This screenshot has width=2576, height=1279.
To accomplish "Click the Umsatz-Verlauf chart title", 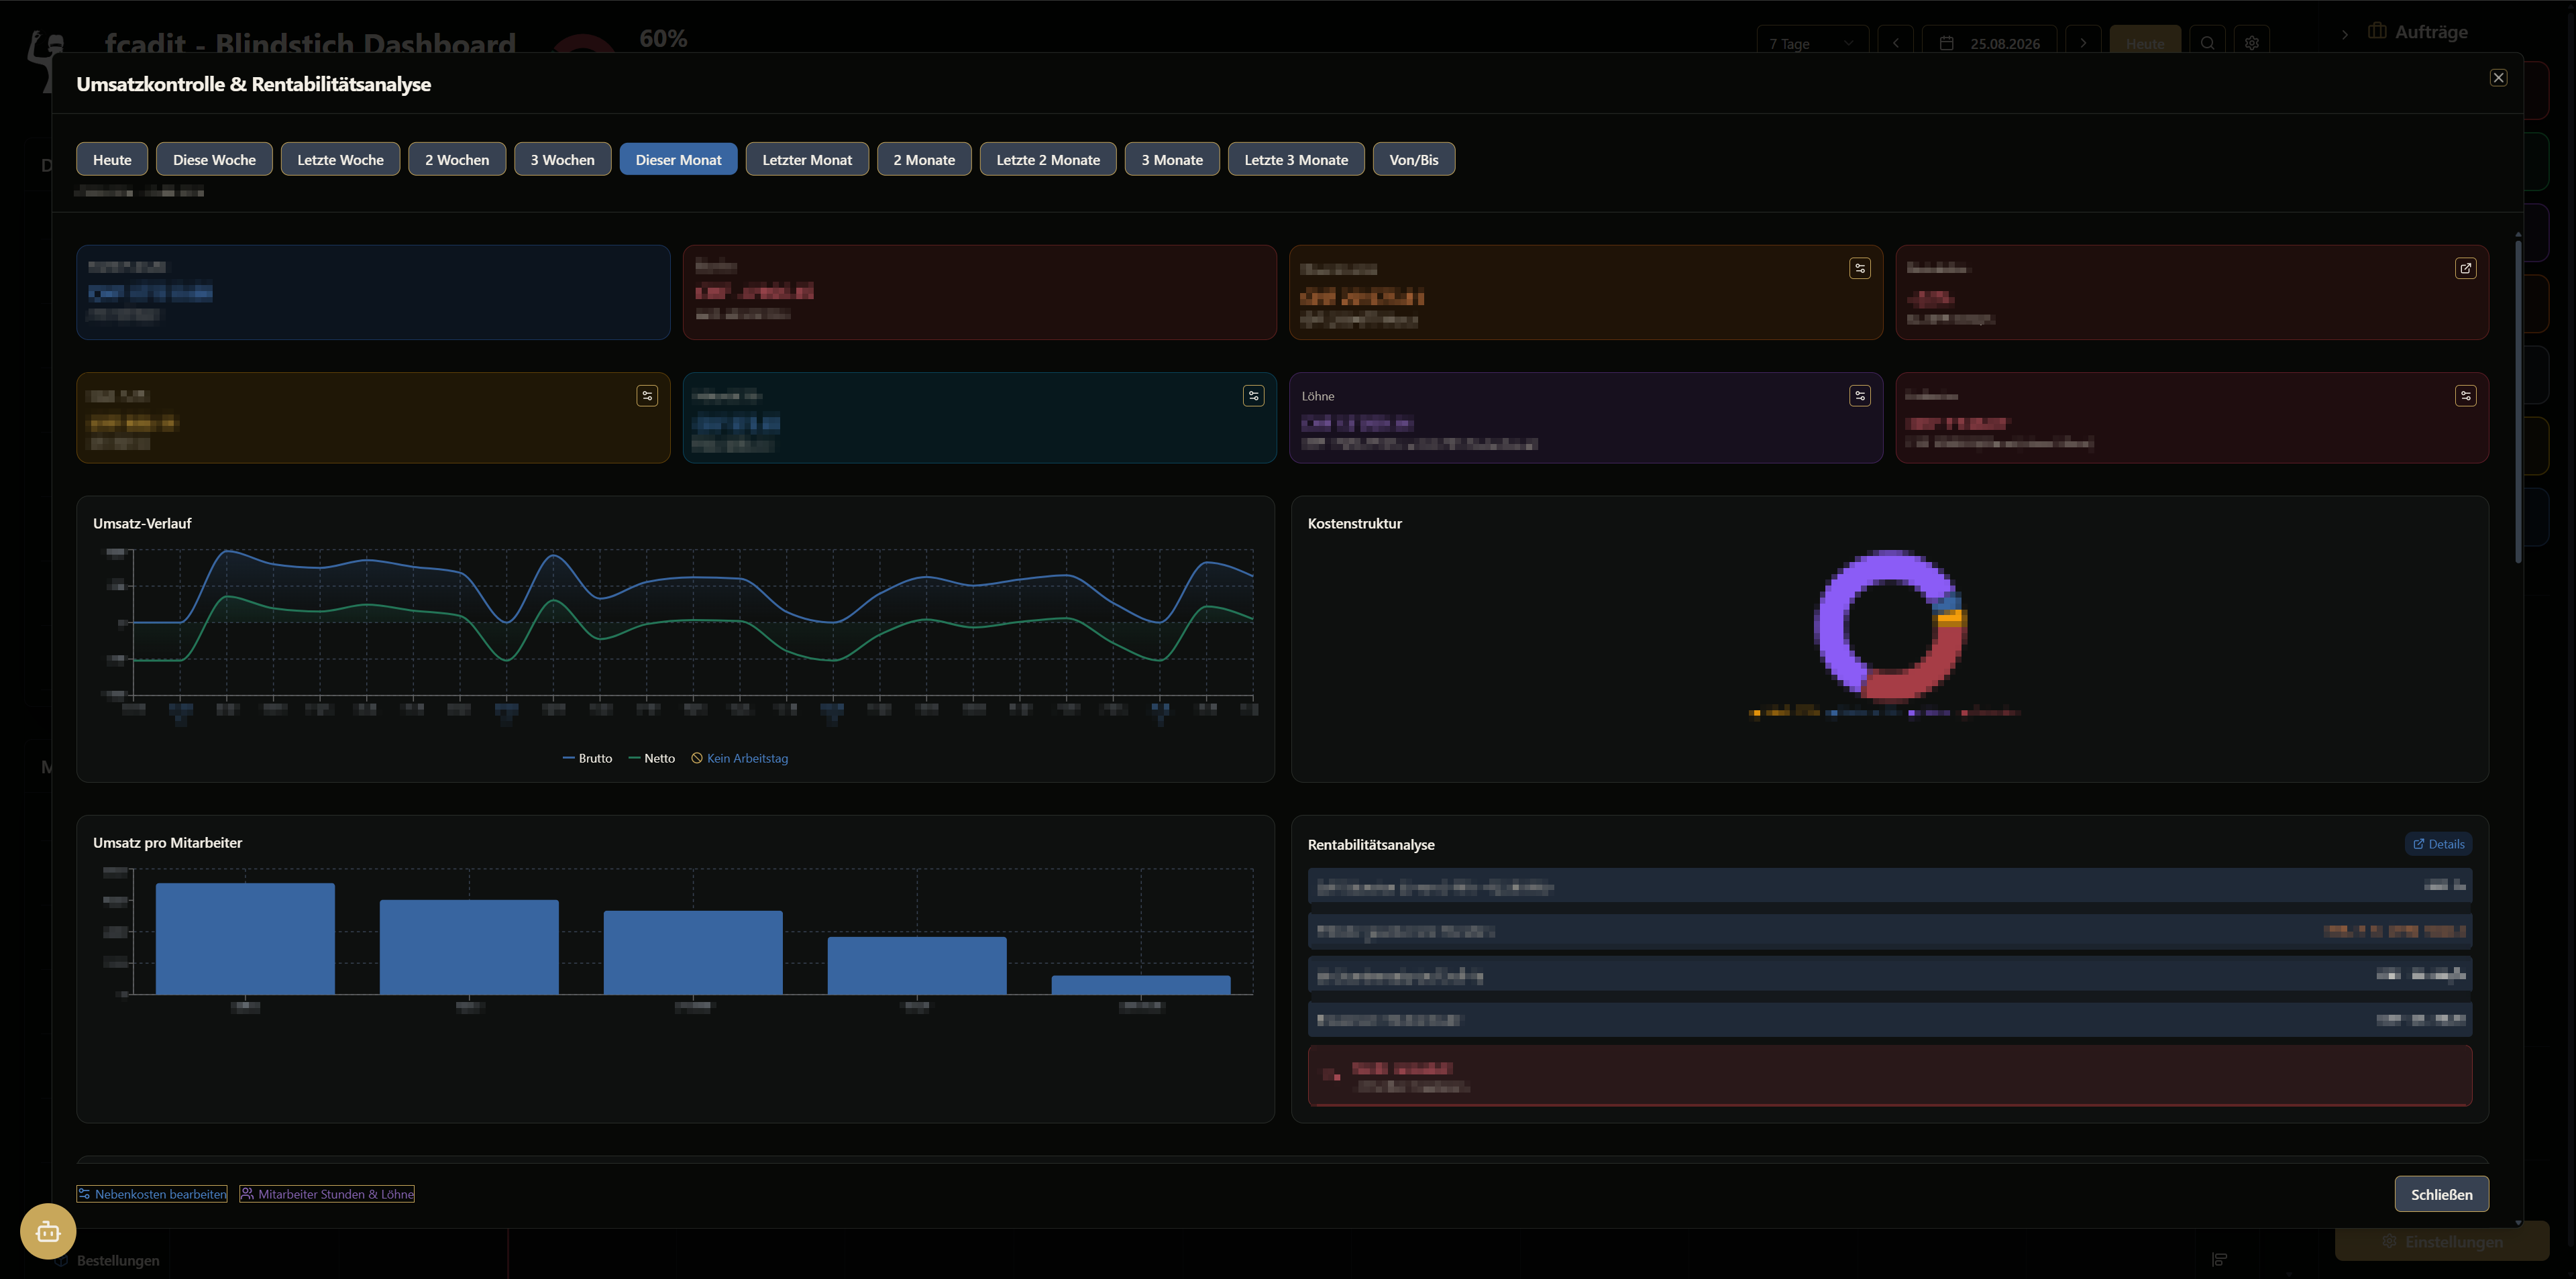I will (x=142, y=523).
